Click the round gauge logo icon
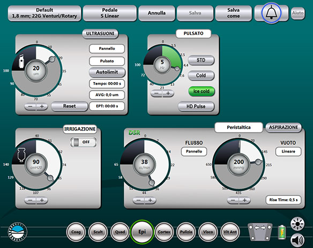 [18, 232]
